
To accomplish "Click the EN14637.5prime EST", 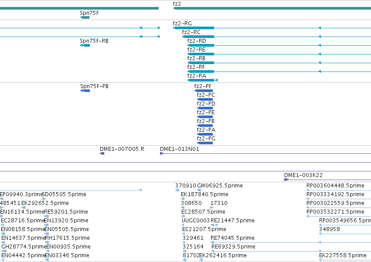I will tap(3, 242).
